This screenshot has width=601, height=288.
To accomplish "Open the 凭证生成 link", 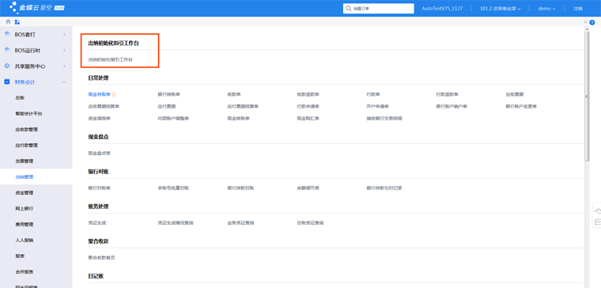I will click(x=97, y=223).
